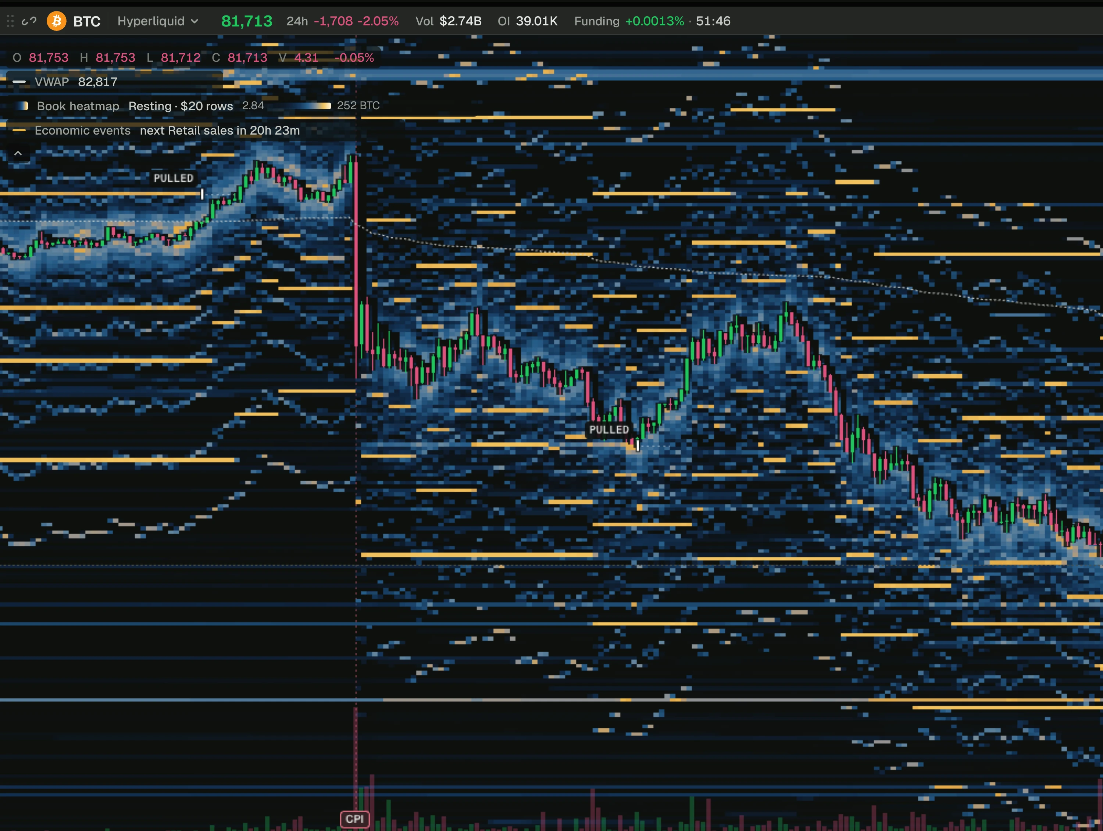The width and height of the screenshot is (1103, 831).
Task: Click the orange Bitcoin logo icon
Action: 56,21
